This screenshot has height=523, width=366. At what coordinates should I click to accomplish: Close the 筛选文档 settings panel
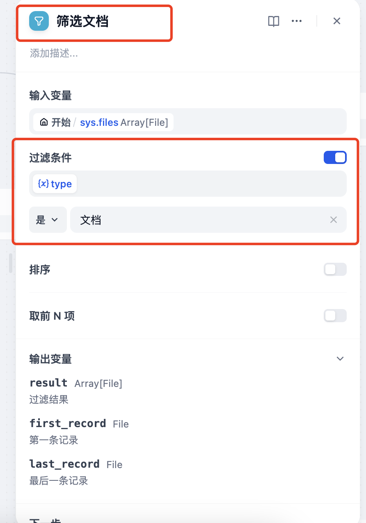coord(337,21)
